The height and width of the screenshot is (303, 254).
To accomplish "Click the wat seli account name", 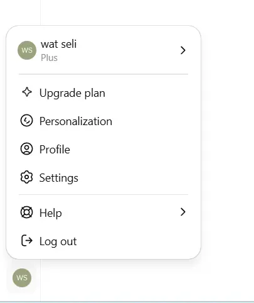I will tap(59, 44).
